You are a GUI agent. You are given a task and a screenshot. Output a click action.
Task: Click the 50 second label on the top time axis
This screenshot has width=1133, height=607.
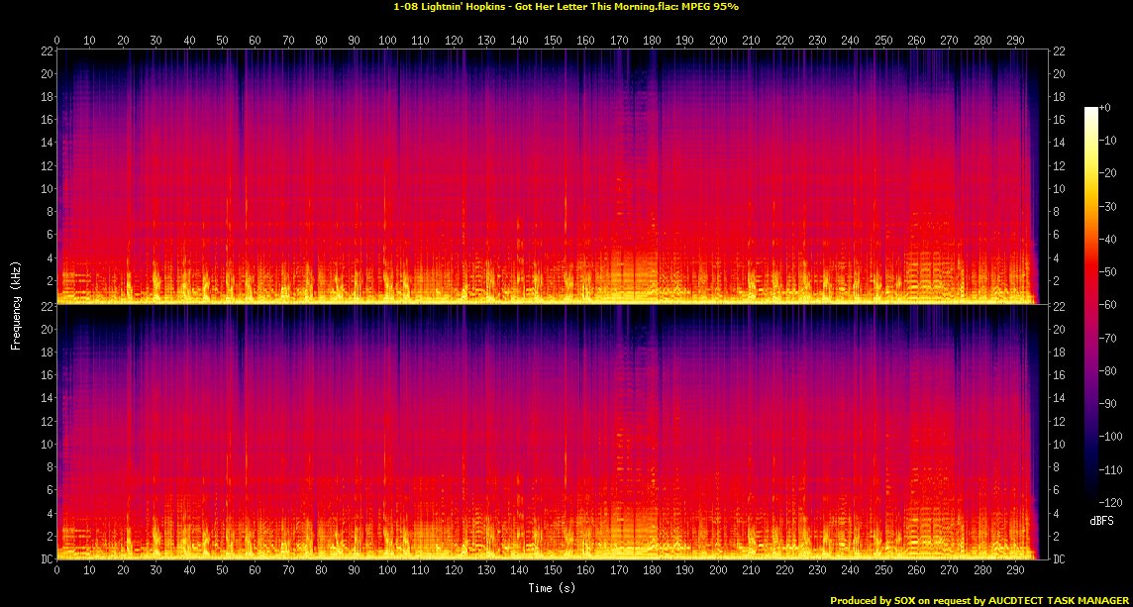pos(222,41)
